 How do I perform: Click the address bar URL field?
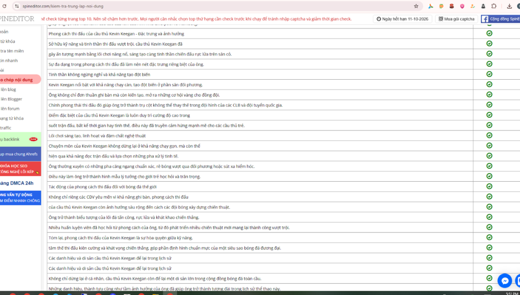(203, 6)
